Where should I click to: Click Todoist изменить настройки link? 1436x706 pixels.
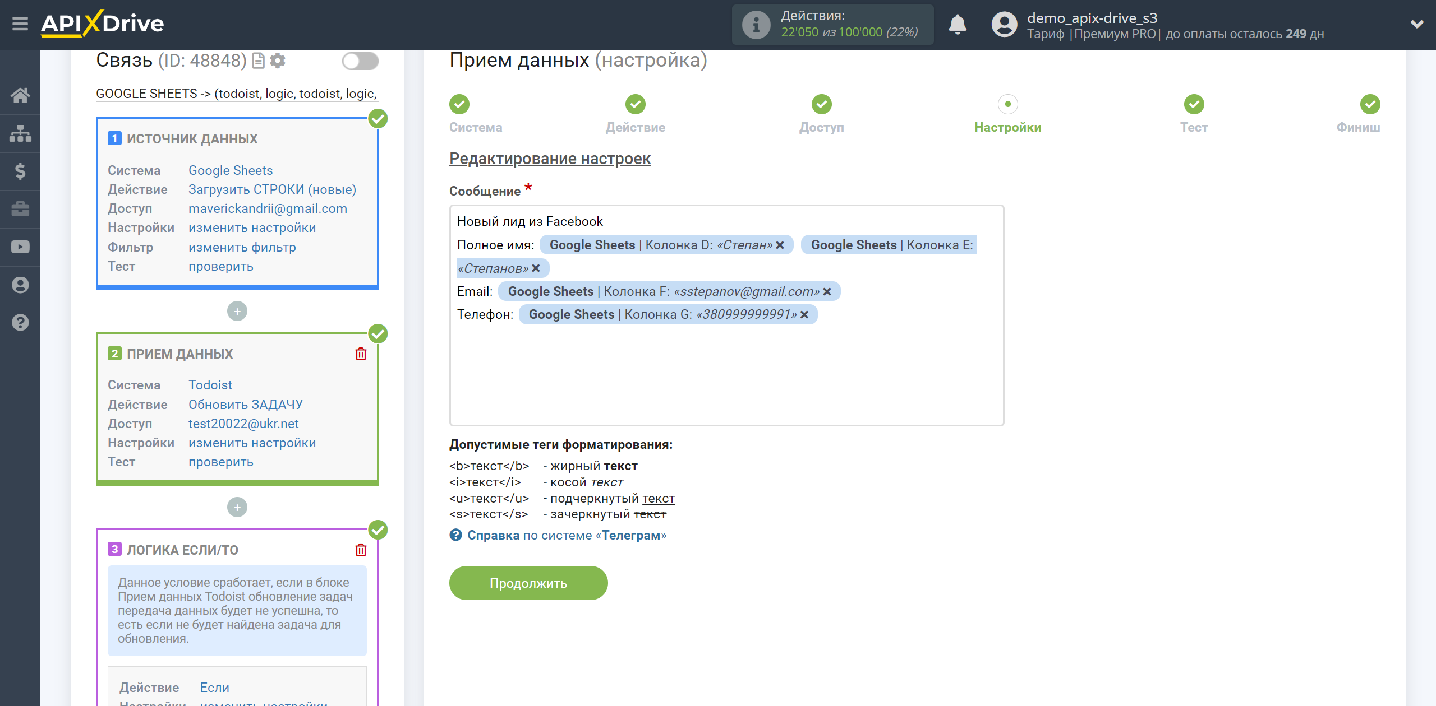(252, 443)
